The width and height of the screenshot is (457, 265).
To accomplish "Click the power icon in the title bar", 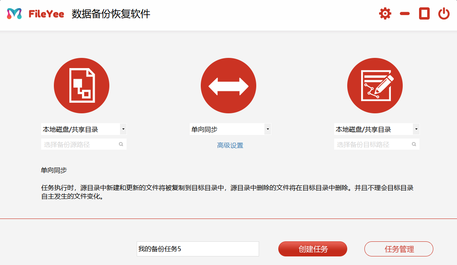I will (444, 13).
